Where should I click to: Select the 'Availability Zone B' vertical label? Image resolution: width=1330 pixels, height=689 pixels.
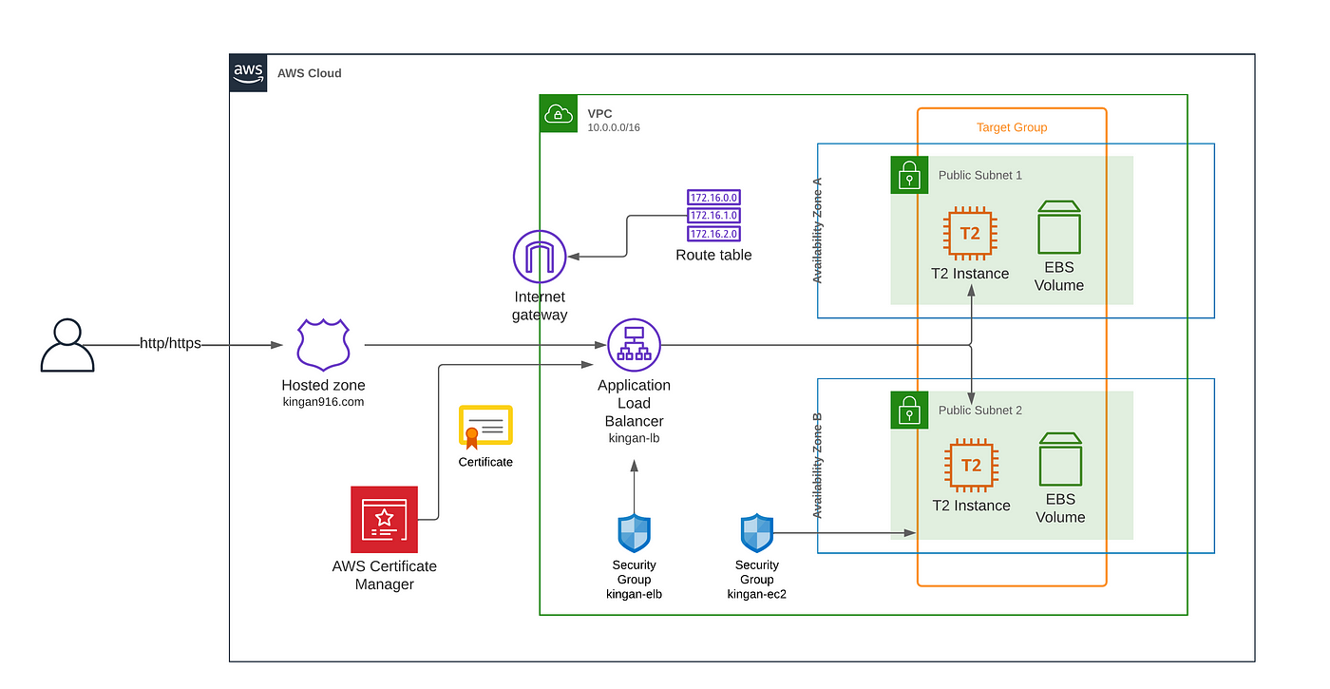(817, 466)
